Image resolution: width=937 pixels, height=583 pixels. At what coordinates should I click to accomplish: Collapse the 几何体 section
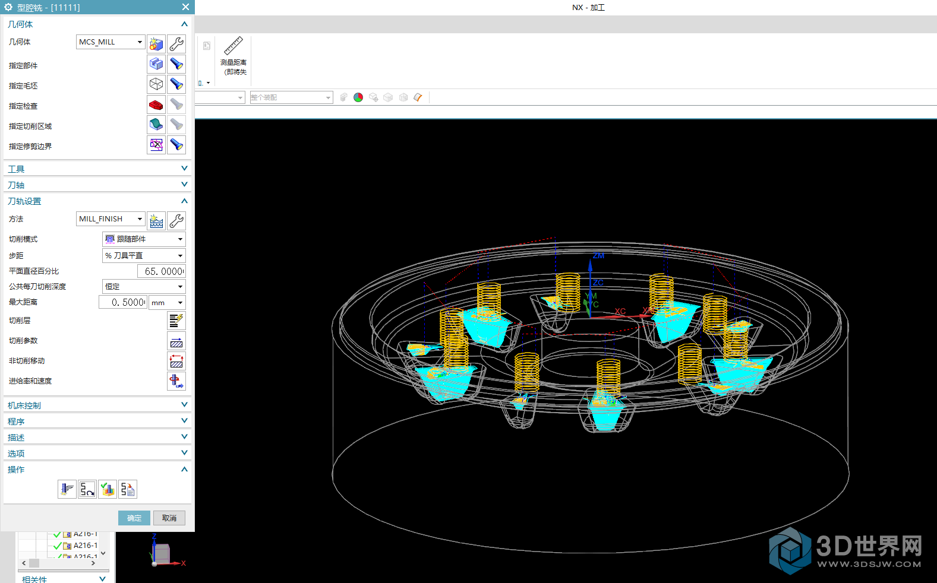[x=184, y=24]
